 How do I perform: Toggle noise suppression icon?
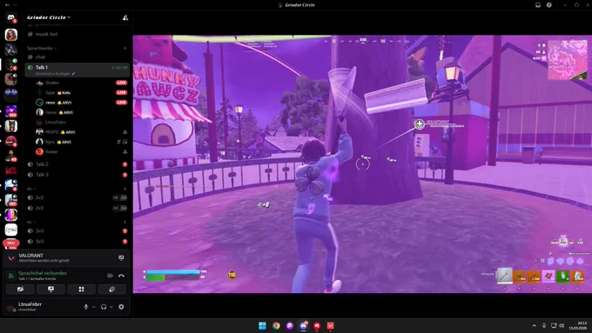[x=110, y=276]
